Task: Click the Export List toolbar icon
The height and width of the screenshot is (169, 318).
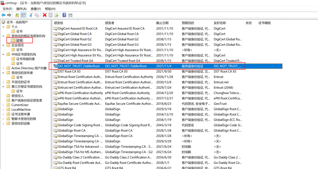Action: [57, 15]
